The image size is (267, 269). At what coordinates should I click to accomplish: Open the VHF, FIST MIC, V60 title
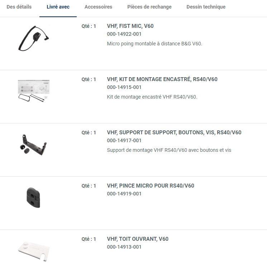pos(130,26)
